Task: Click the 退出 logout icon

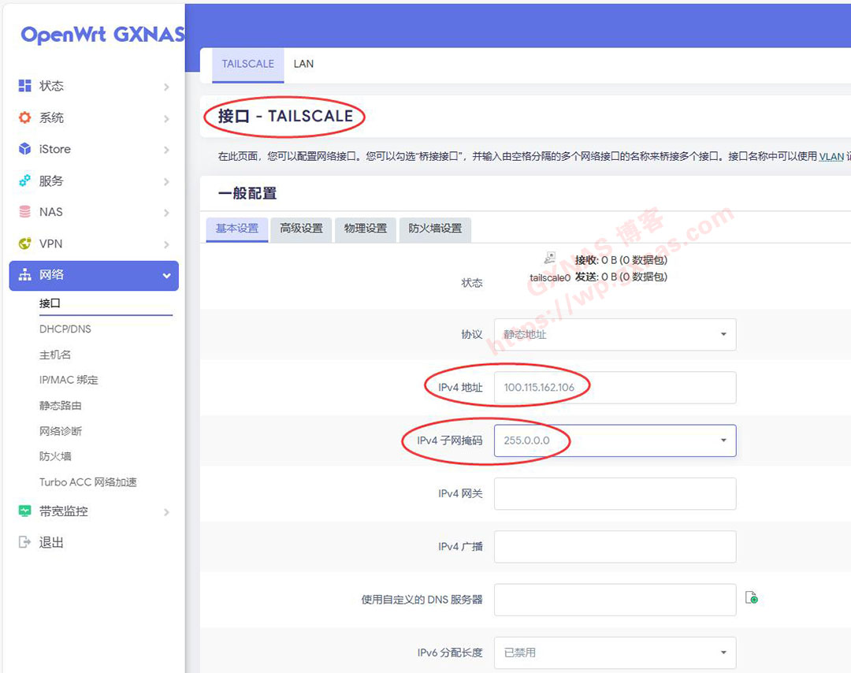Action: tap(24, 543)
